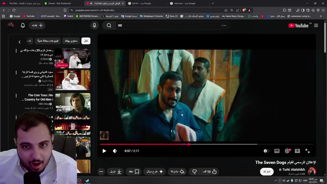Viewport: 327px width, 184px height.
Task: Open the إنشاء create button
Action: coord(37,26)
